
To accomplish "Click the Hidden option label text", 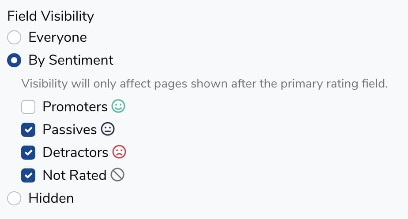I will click(51, 198).
